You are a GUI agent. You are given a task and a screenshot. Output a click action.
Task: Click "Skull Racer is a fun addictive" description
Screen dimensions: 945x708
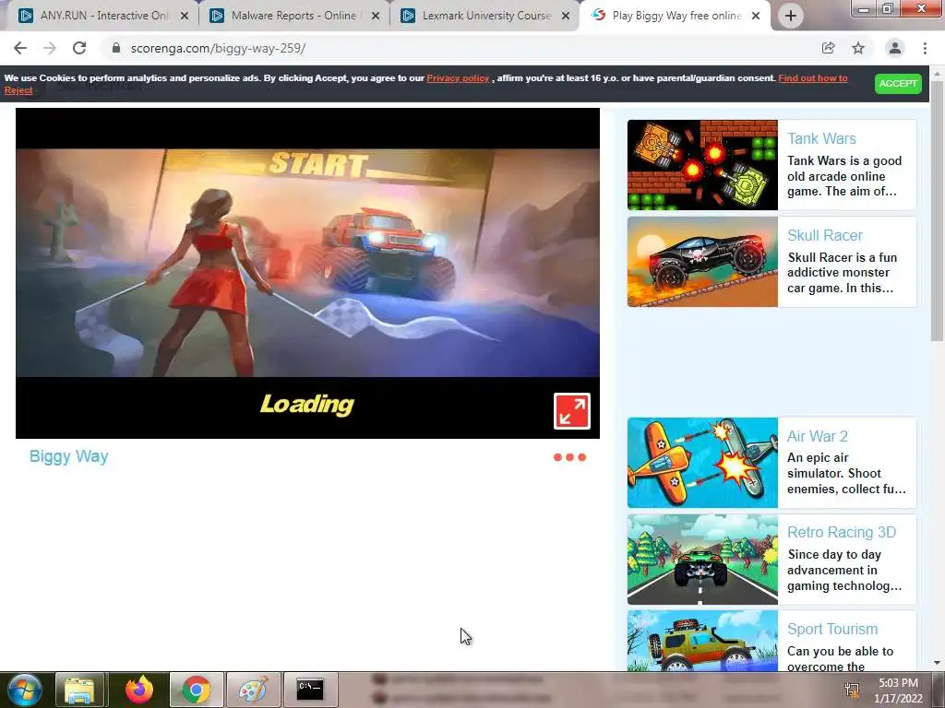pyautogui.click(x=842, y=273)
